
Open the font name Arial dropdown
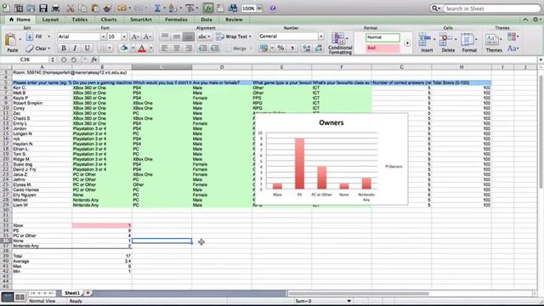click(103, 37)
